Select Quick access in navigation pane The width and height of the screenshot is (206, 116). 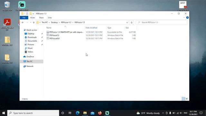(32, 30)
